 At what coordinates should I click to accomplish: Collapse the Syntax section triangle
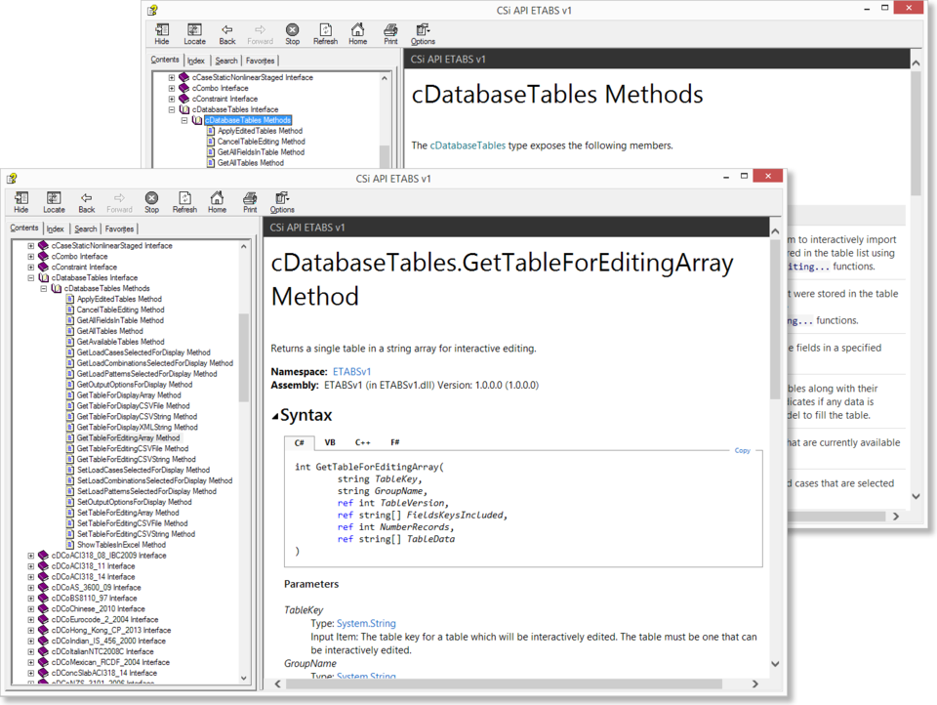click(275, 416)
